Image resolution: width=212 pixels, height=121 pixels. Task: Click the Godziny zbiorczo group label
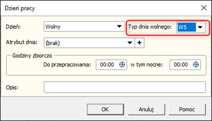click(x=32, y=56)
